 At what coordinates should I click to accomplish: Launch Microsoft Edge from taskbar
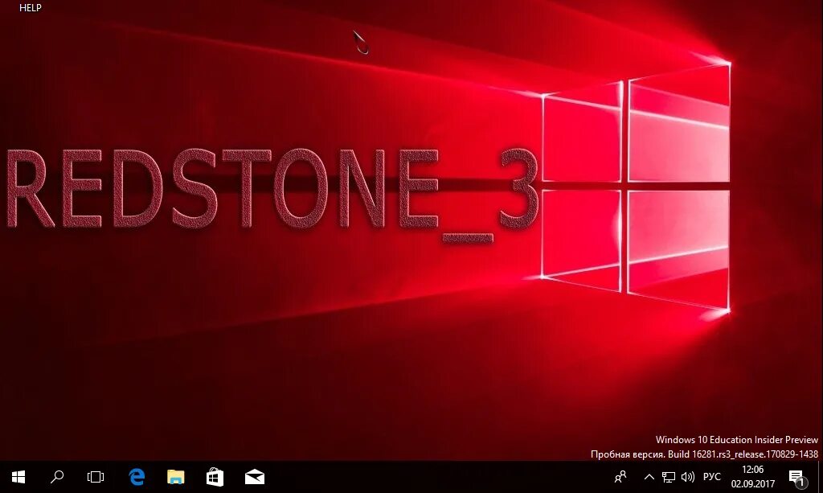point(137,477)
